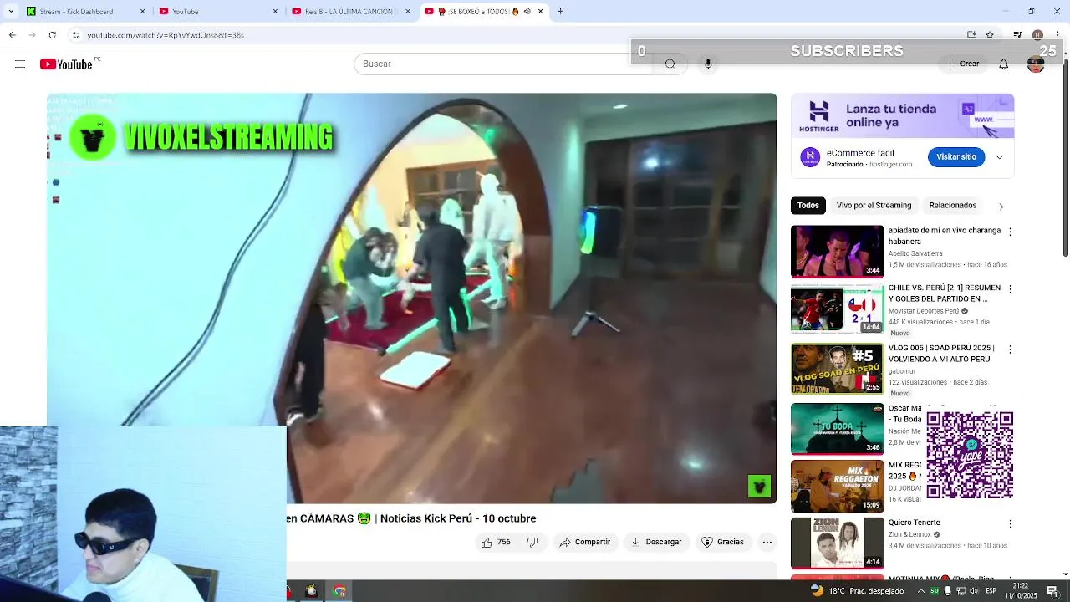Dislike the video with thumbs down
Screen dimensions: 1070x602
pos(532,542)
